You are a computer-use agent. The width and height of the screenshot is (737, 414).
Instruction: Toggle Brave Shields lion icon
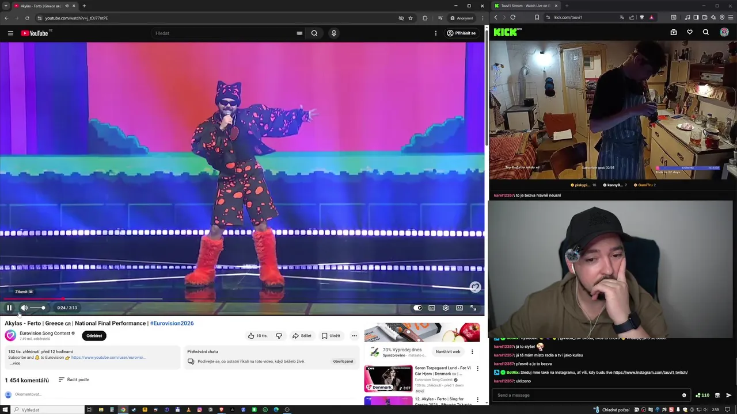click(642, 17)
